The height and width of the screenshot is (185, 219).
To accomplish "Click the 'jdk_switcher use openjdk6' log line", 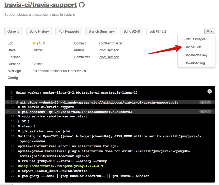I will point(44,131).
